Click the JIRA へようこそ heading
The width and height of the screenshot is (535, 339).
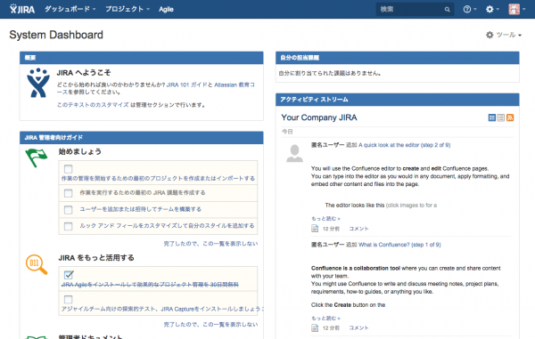click(84, 72)
